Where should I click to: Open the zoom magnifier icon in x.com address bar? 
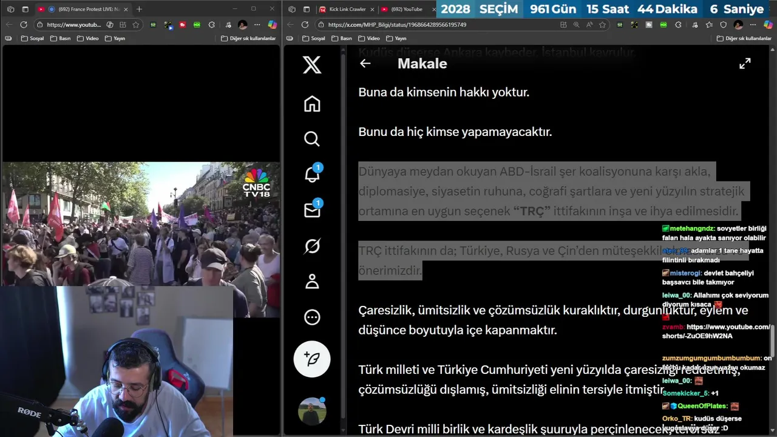[577, 25]
